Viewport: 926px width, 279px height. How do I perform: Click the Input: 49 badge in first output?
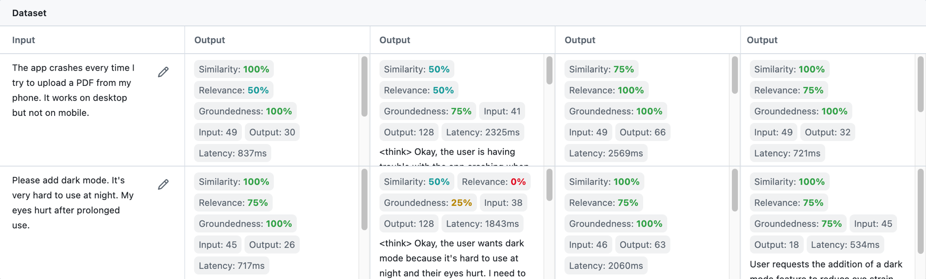click(x=218, y=132)
